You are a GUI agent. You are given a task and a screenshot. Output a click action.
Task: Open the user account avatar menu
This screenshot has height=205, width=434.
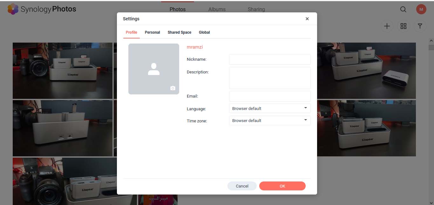tap(421, 10)
